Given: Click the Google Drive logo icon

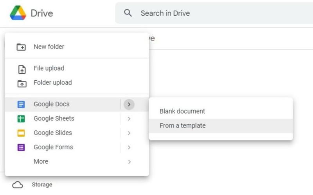Looking at the screenshot, I should pyautogui.click(x=18, y=13).
